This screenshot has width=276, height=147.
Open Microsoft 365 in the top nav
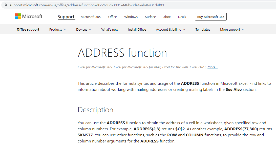tap(91, 17)
